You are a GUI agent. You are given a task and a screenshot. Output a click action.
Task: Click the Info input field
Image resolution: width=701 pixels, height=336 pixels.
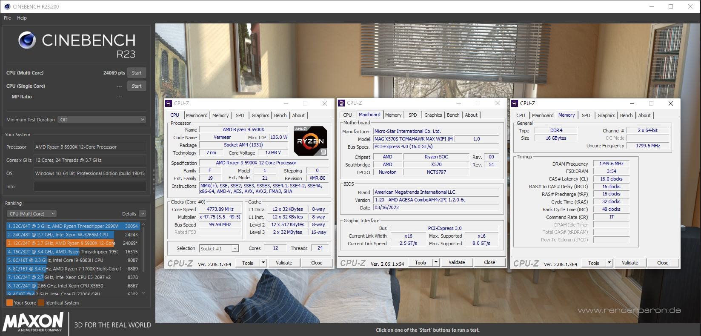coord(90,187)
